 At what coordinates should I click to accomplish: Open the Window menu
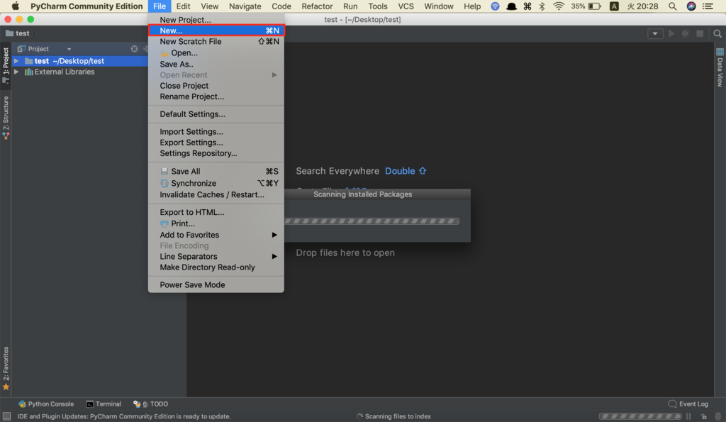439,6
